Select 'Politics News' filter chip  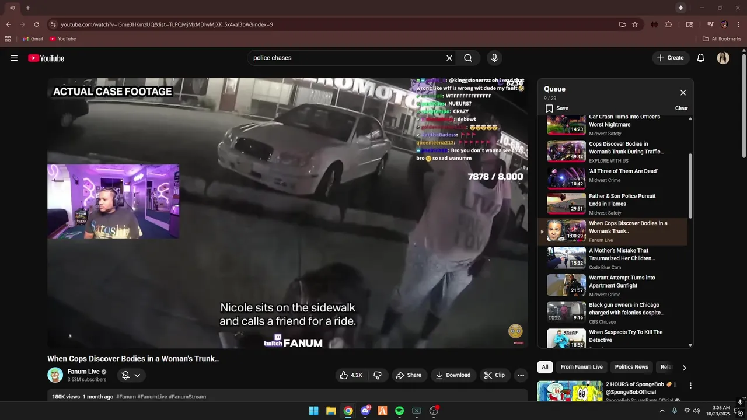click(631, 367)
